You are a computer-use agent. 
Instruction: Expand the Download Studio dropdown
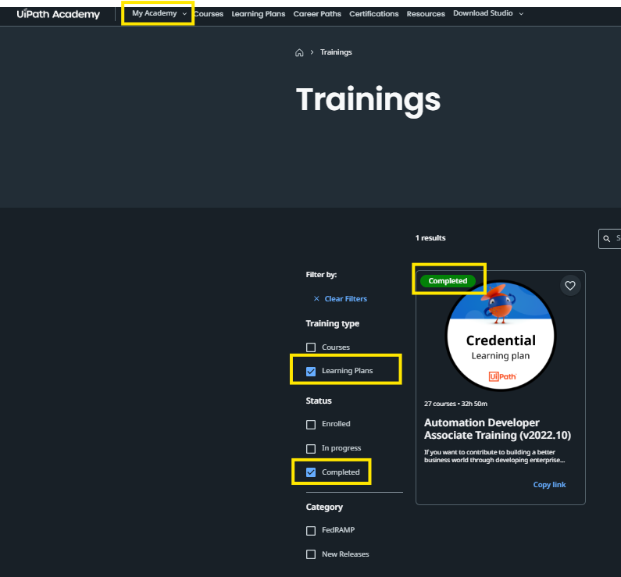coord(488,13)
